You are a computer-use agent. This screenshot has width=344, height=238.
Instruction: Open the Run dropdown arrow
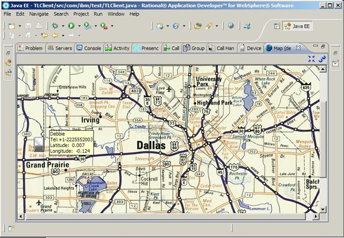point(79,26)
